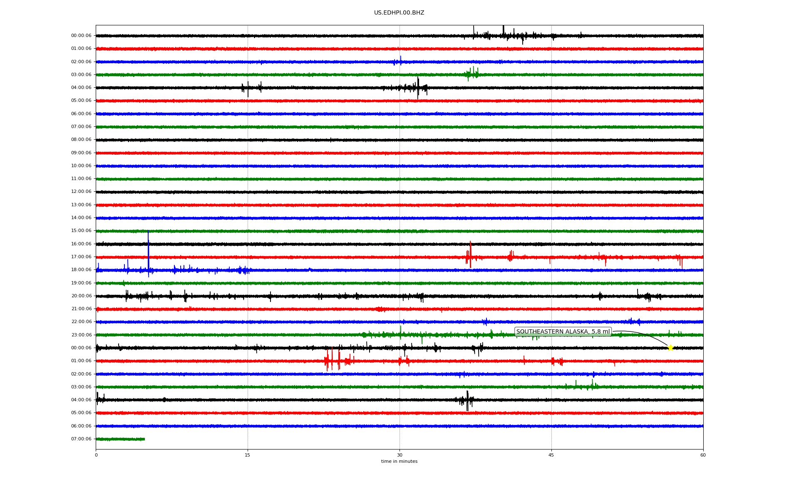
Task: Click the green event on the 03:00:06 top trace
Action: point(471,74)
